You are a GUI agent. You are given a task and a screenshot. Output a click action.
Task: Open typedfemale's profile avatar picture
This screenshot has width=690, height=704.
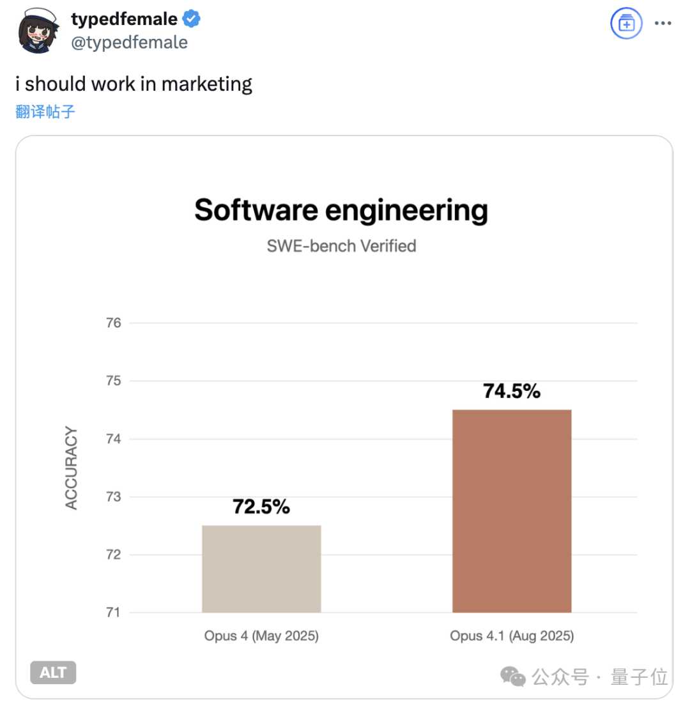click(x=38, y=31)
